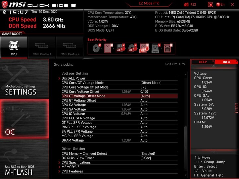
Task: Edit the DRAM Voltage Auto value
Action: [x=144, y=140]
